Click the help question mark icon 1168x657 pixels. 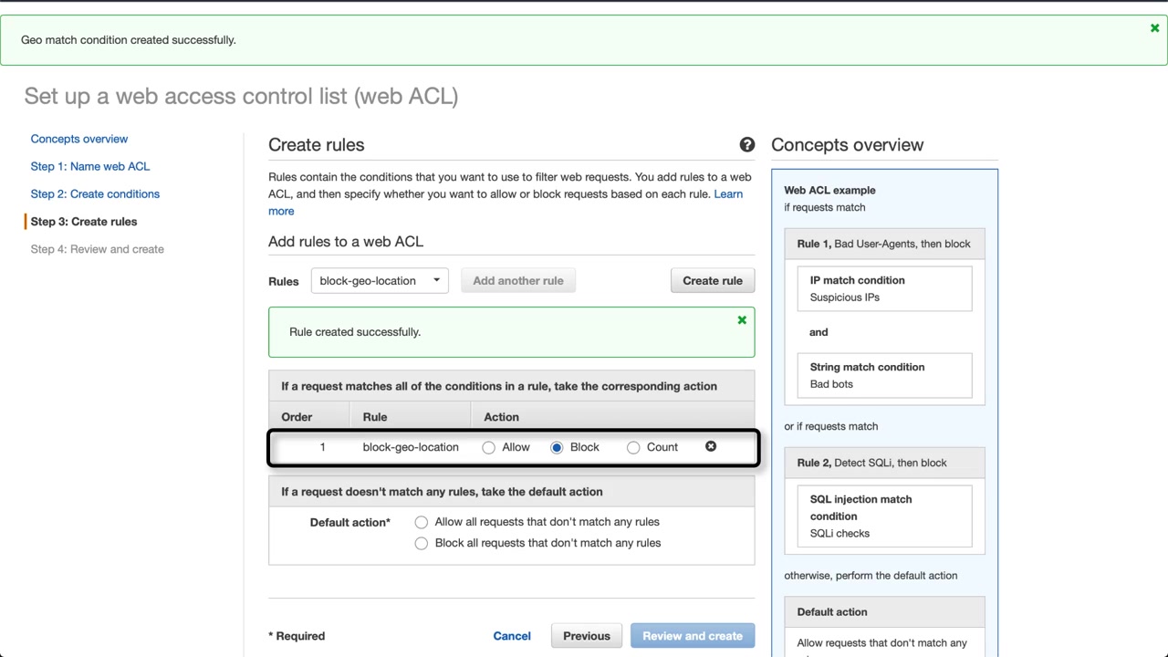click(x=746, y=145)
